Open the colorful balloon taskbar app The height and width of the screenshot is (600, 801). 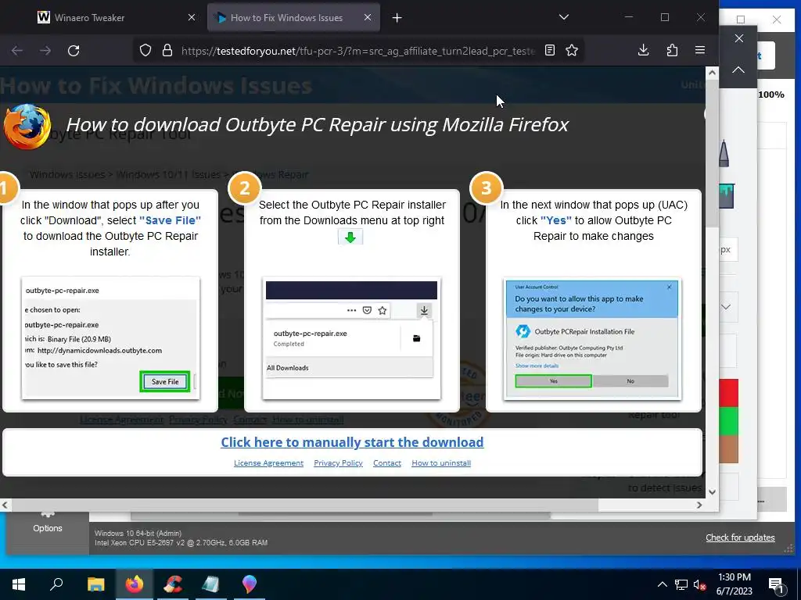coord(250,584)
